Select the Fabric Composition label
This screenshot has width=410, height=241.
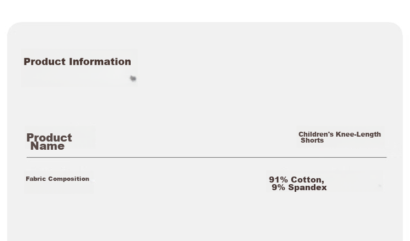57,179
